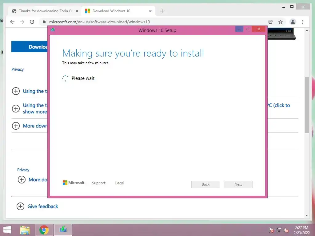Click the Next button in Setup
315x236 pixels.
coord(238,184)
